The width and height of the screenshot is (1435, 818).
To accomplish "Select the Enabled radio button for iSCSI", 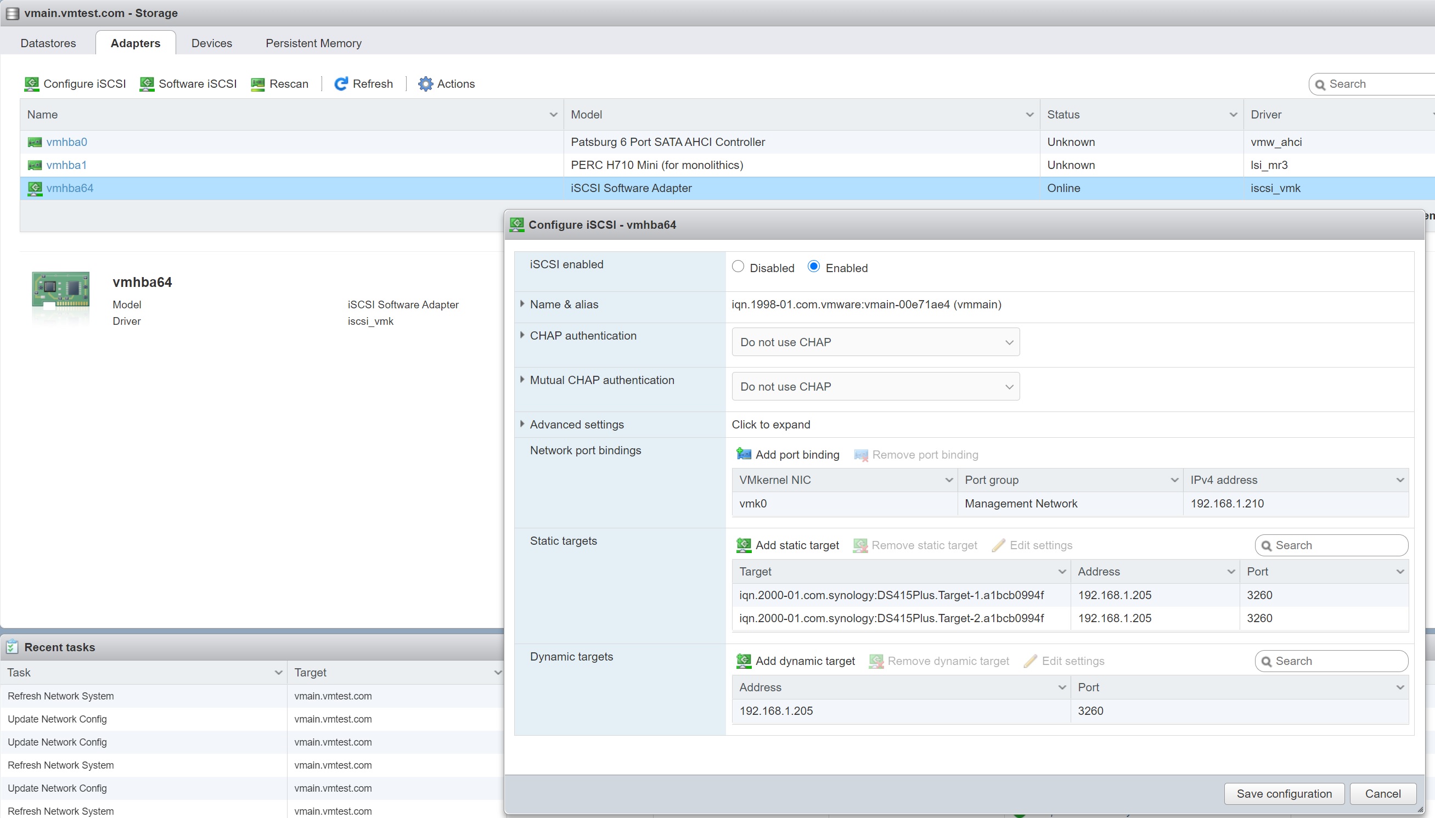I will pos(814,267).
